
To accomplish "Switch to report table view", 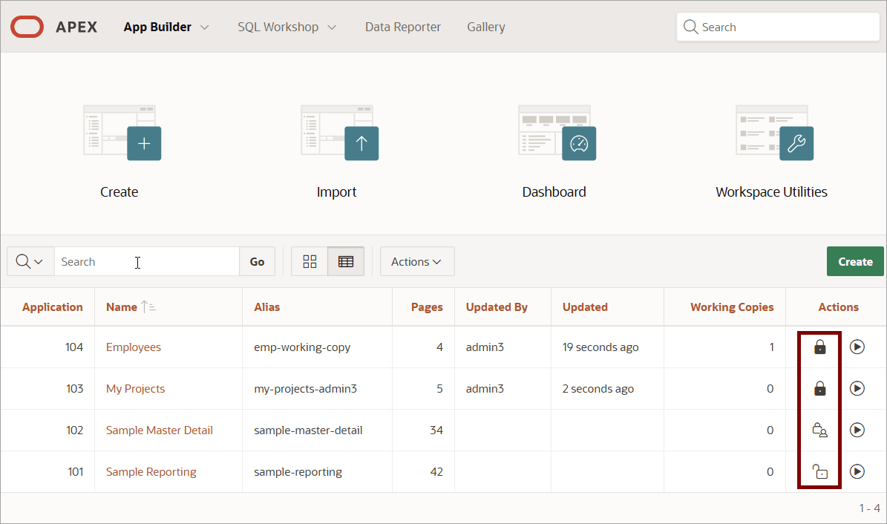I will point(346,261).
